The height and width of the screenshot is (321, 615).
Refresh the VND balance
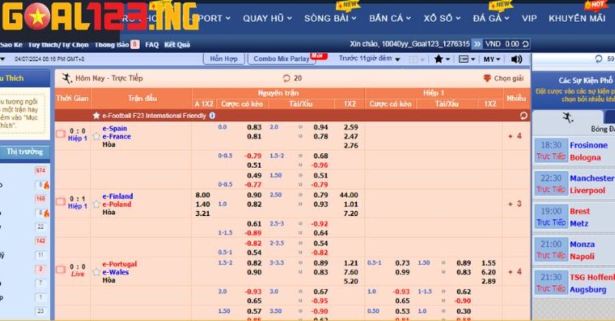tap(525, 44)
